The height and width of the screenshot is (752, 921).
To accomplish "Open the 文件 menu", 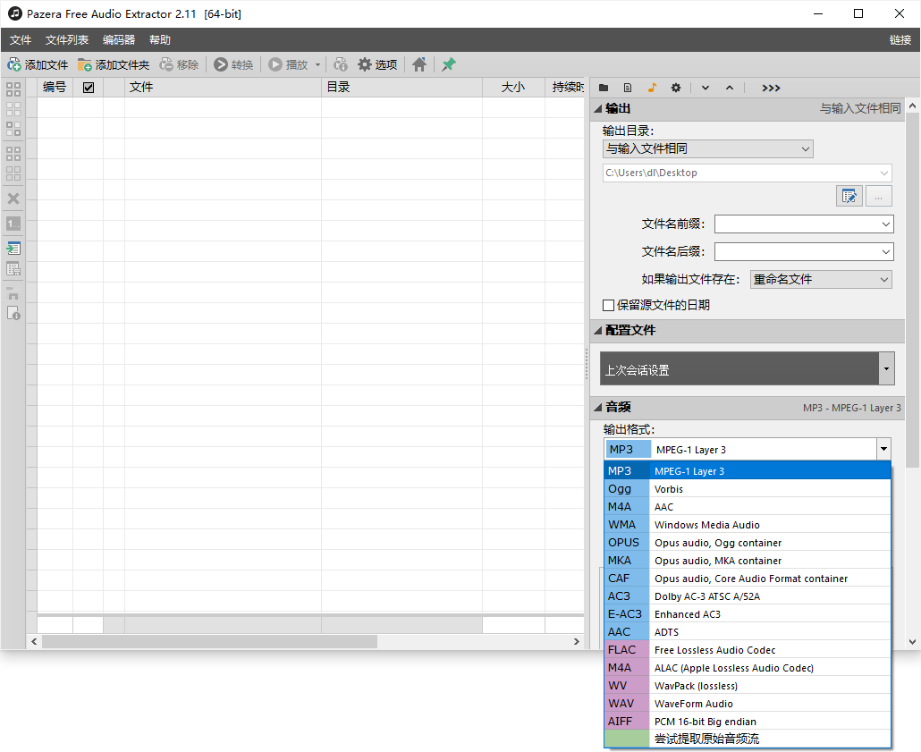I will [21, 39].
